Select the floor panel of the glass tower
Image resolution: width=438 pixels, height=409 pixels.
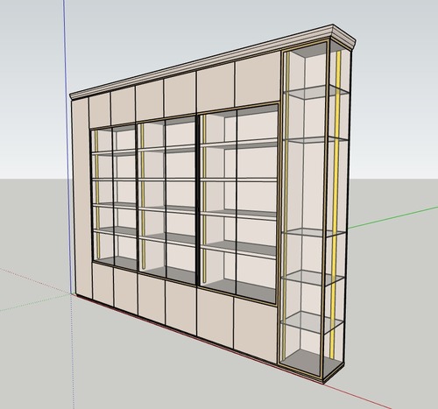pyautogui.click(x=311, y=362)
